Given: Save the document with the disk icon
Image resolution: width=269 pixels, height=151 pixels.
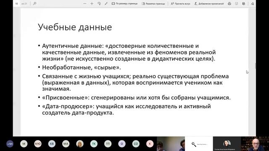Looking at the screenshot, I should tap(237, 4).
